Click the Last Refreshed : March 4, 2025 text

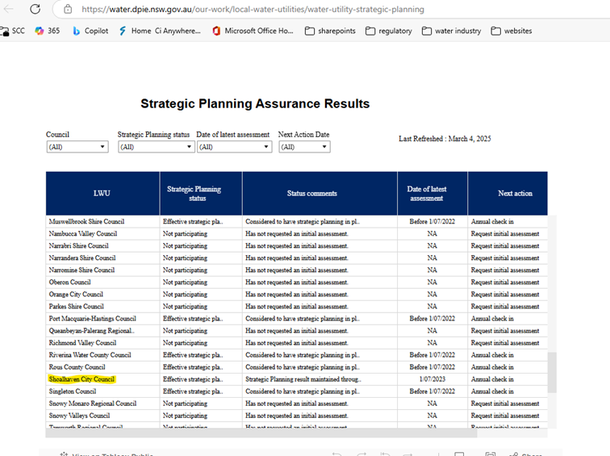445,139
